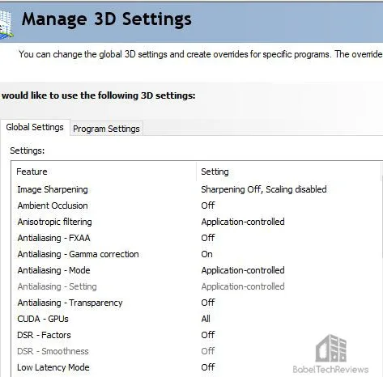
Task: Change the Antialiasing - FXAA Off value
Action: [208, 238]
